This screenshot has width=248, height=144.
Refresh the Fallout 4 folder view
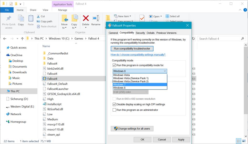click(x=193, y=39)
